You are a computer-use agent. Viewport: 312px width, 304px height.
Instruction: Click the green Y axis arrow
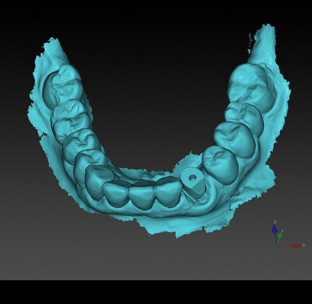coord(280,235)
